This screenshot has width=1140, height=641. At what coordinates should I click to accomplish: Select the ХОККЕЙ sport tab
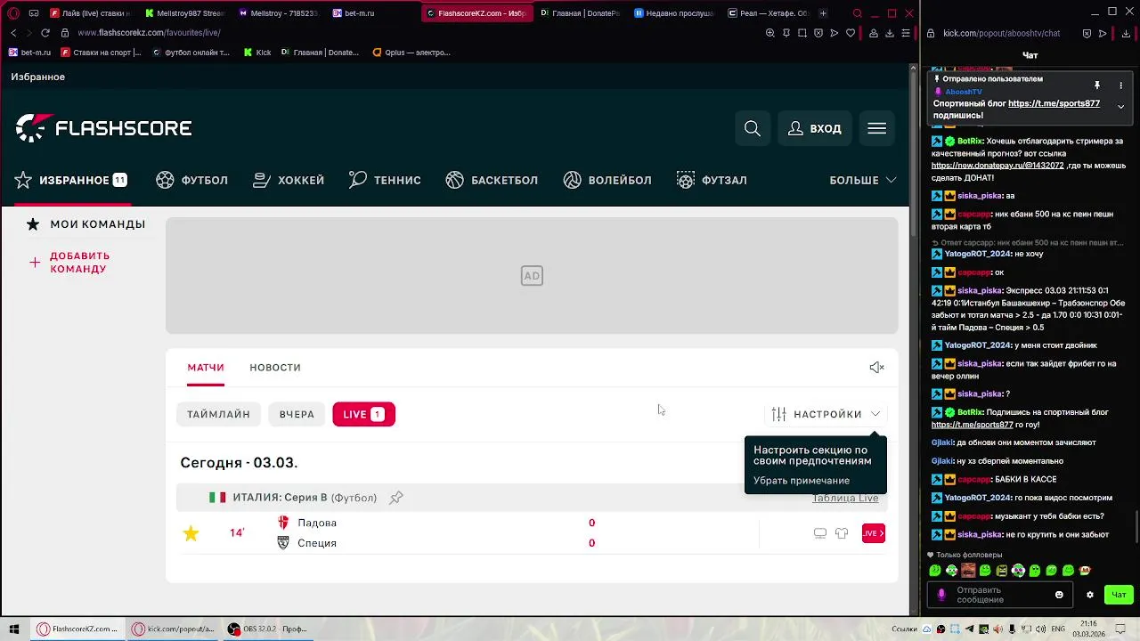tap(289, 180)
